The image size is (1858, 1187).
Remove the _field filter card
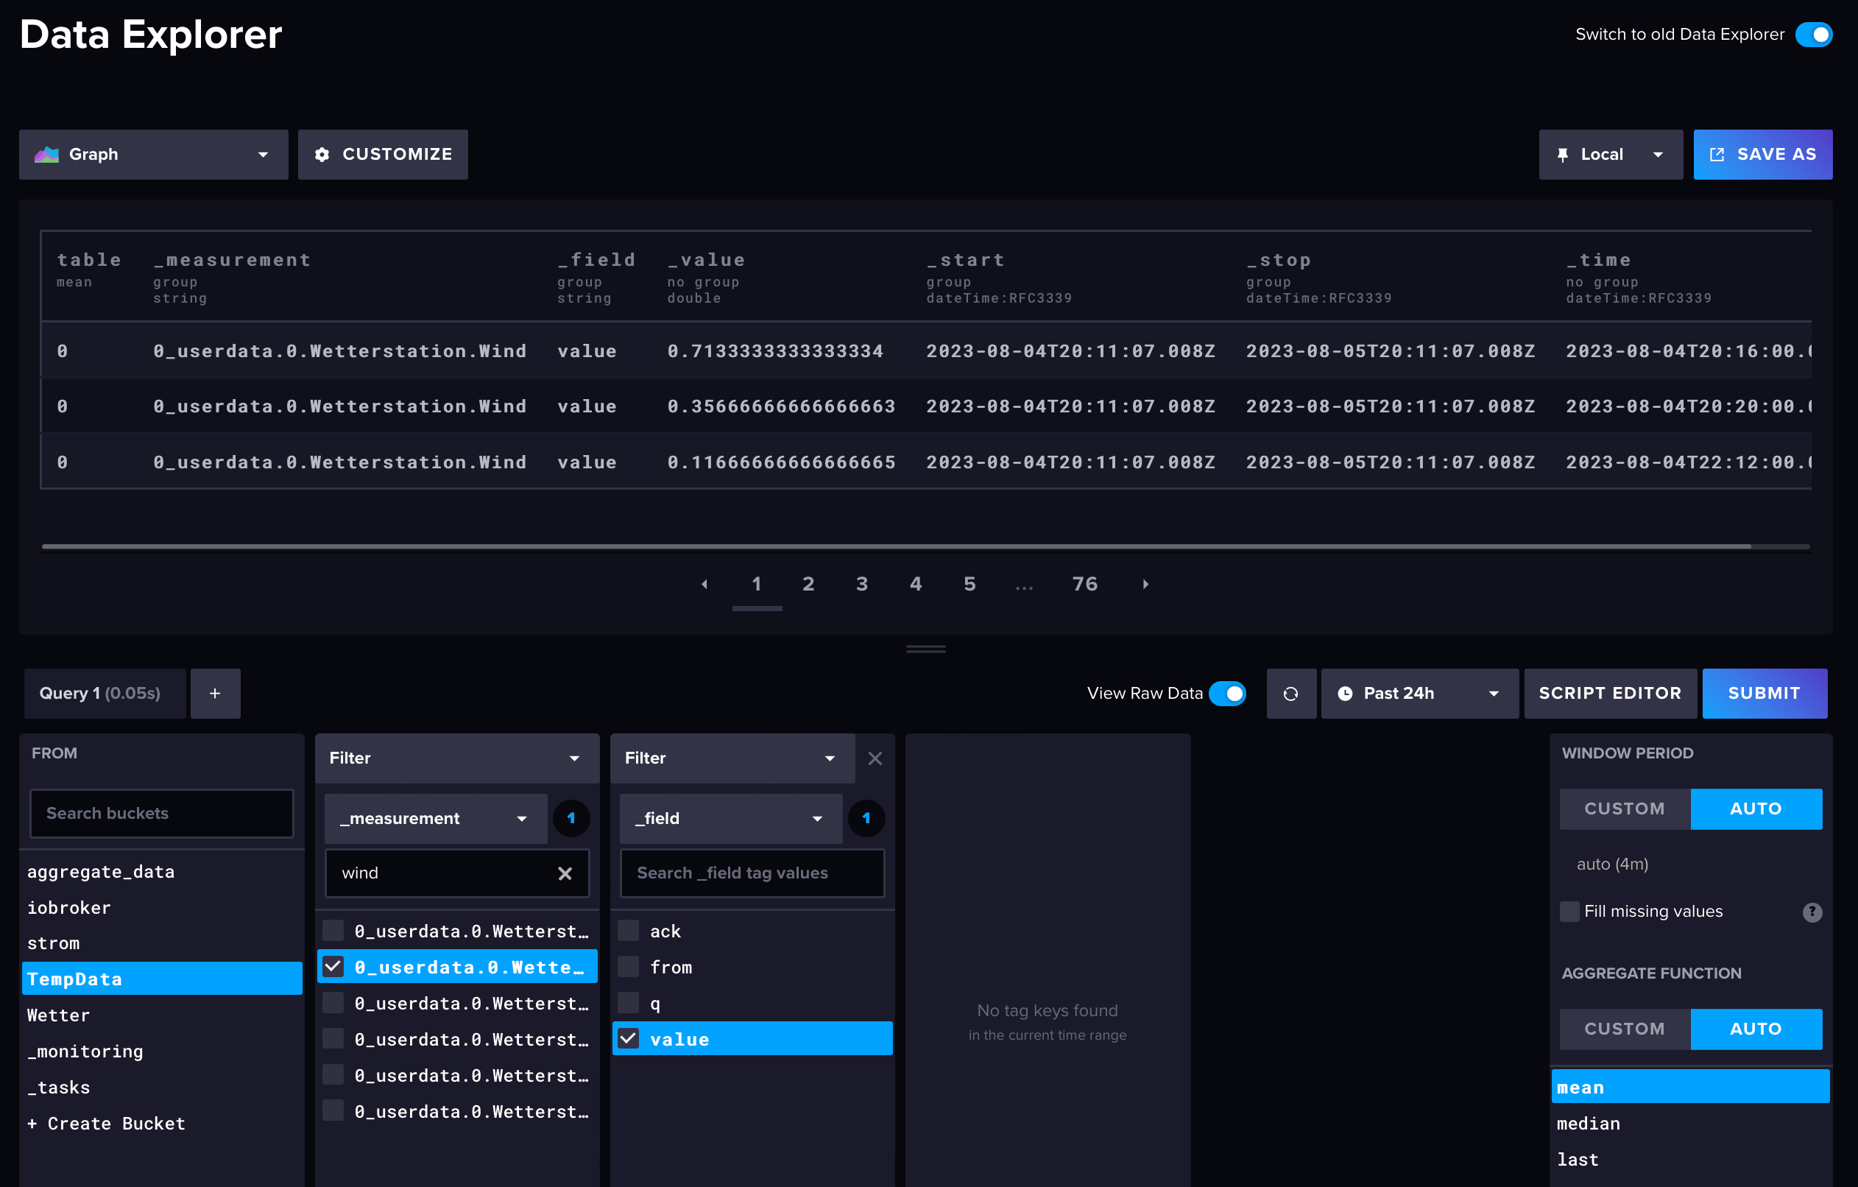click(x=875, y=758)
